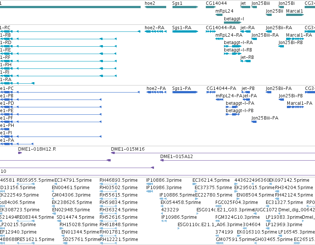
Task: Select the RH55615.5prime EST label
Action: 118,195
